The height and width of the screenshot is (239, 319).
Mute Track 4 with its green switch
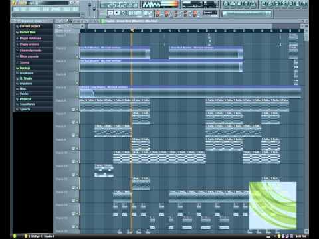pyautogui.click(x=77, y=83)
